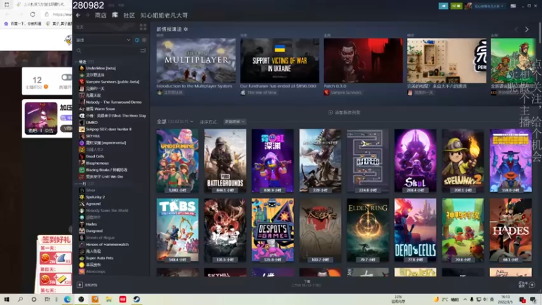The width and height of the screenshot is (542, 305).
Task: Toggle sort by recent activity clock icon
Action: 137,40
